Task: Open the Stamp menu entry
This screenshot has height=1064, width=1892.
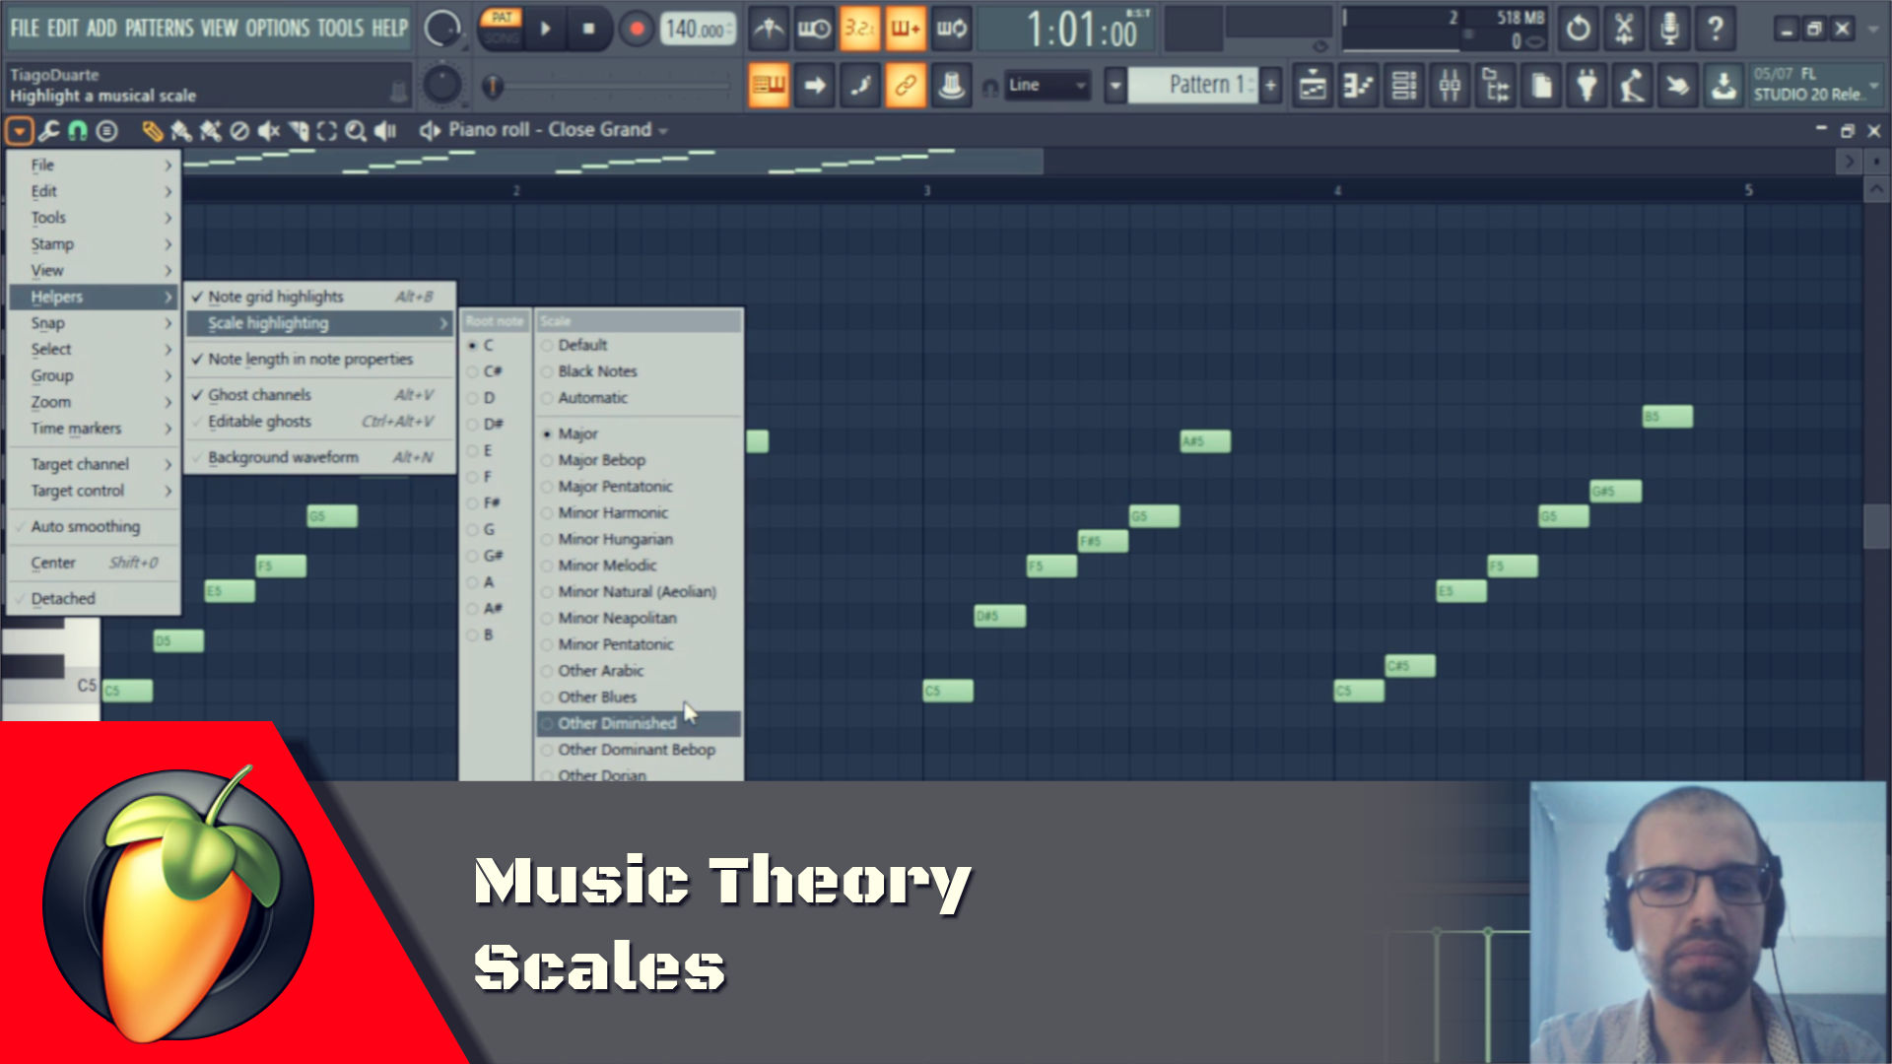Action: pyautogui.click(x=94, y=244)
